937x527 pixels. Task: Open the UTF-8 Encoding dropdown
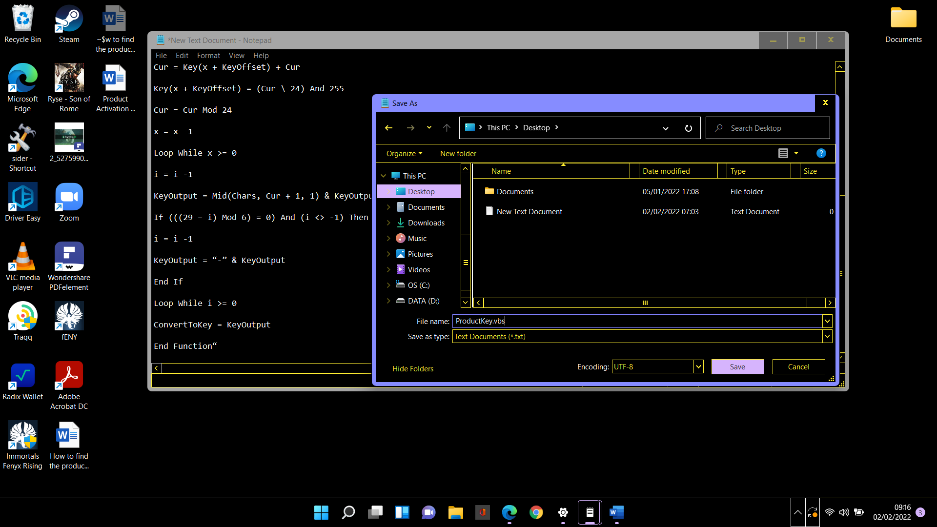(698, 366)
